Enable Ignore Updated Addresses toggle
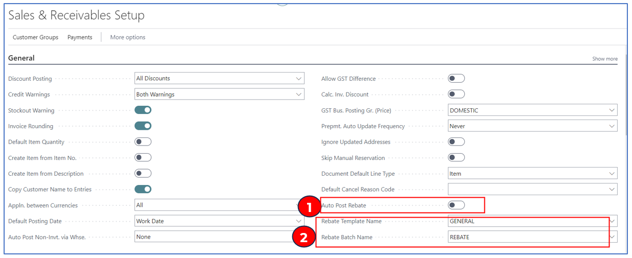 pyautogui.click(x=456, y=142)
